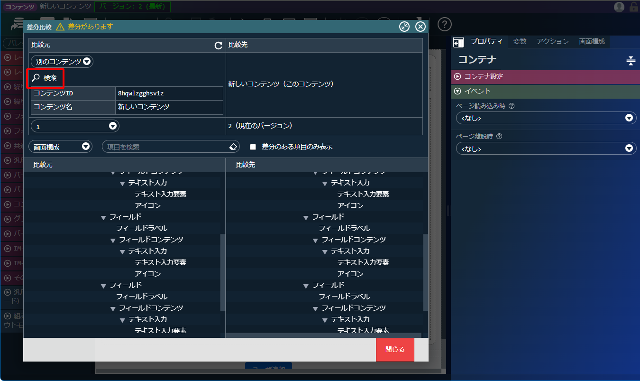640x381 pixels.
Task: Collapse the lower フィールド node in the 比較先 tree
Action: pos(306,286)
